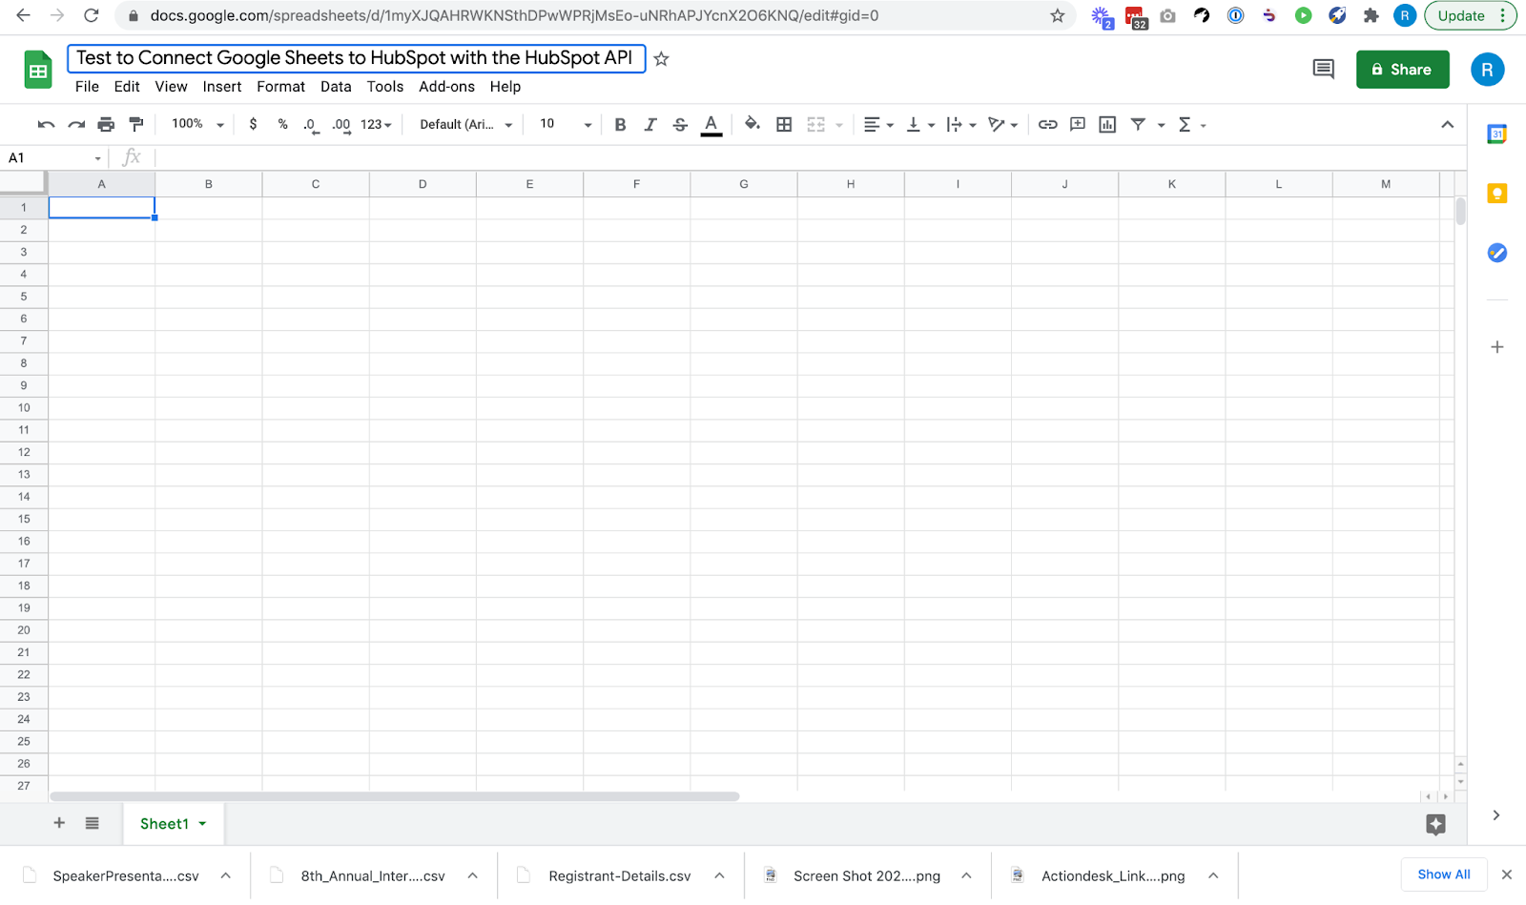Format as percent with % icon
1526x905 pixels.
click(282, 125)
